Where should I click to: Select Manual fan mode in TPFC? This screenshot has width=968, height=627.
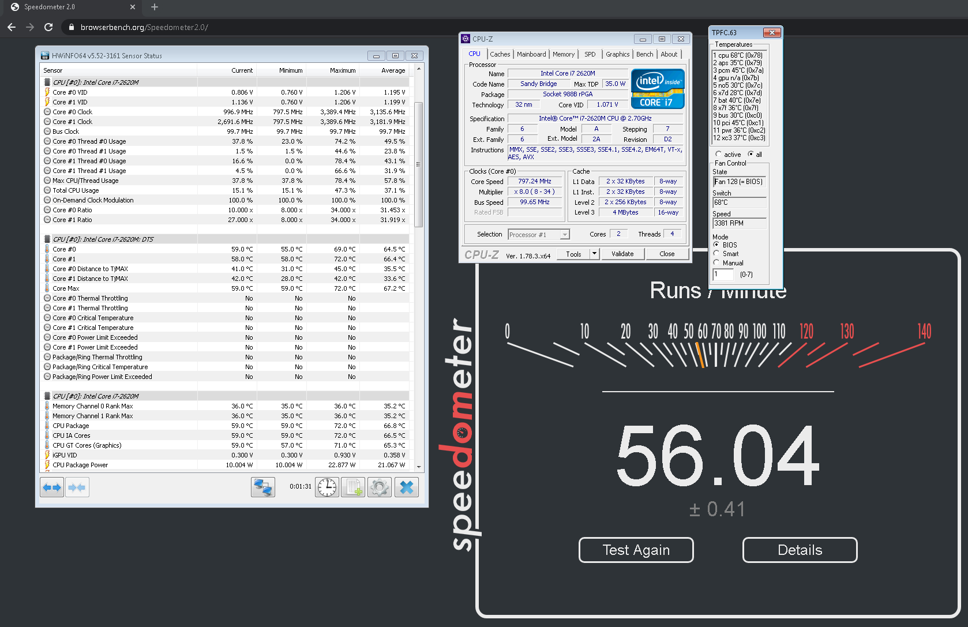click(716, 262)
